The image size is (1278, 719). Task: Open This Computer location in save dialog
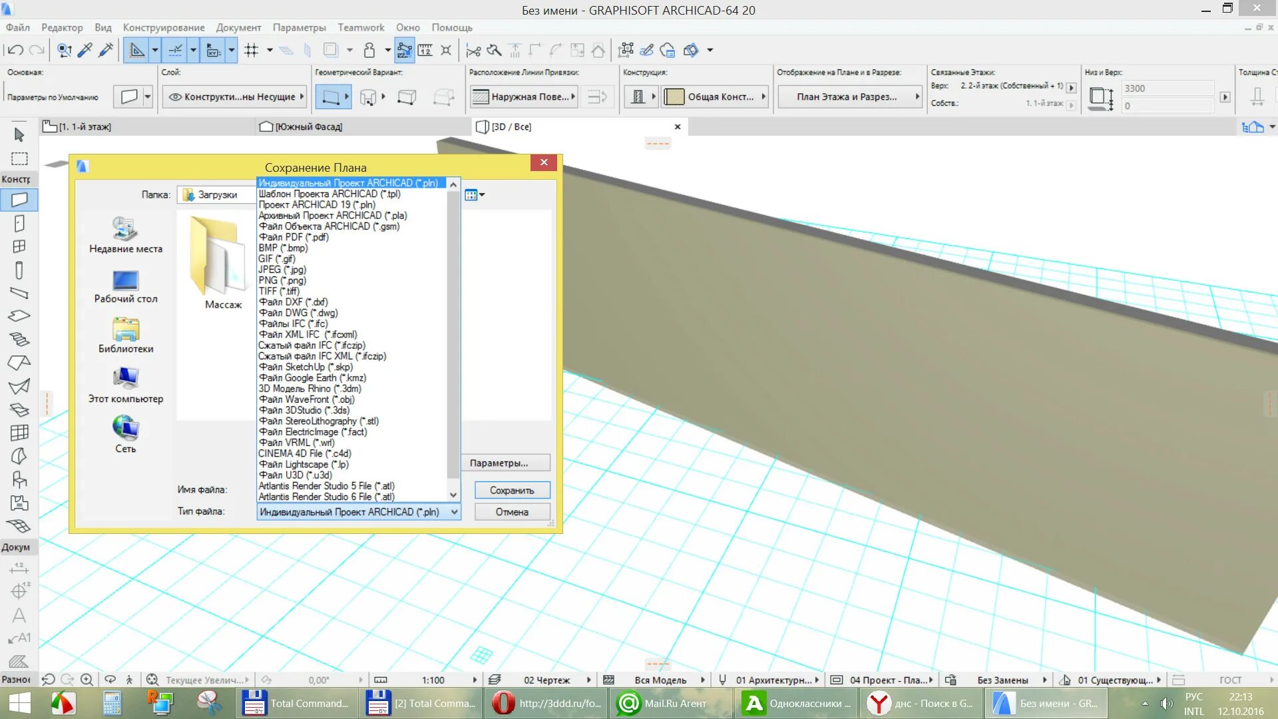pyautogui.click(x=126, y=385)
